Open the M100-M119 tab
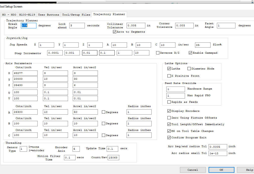 point(27,15)
